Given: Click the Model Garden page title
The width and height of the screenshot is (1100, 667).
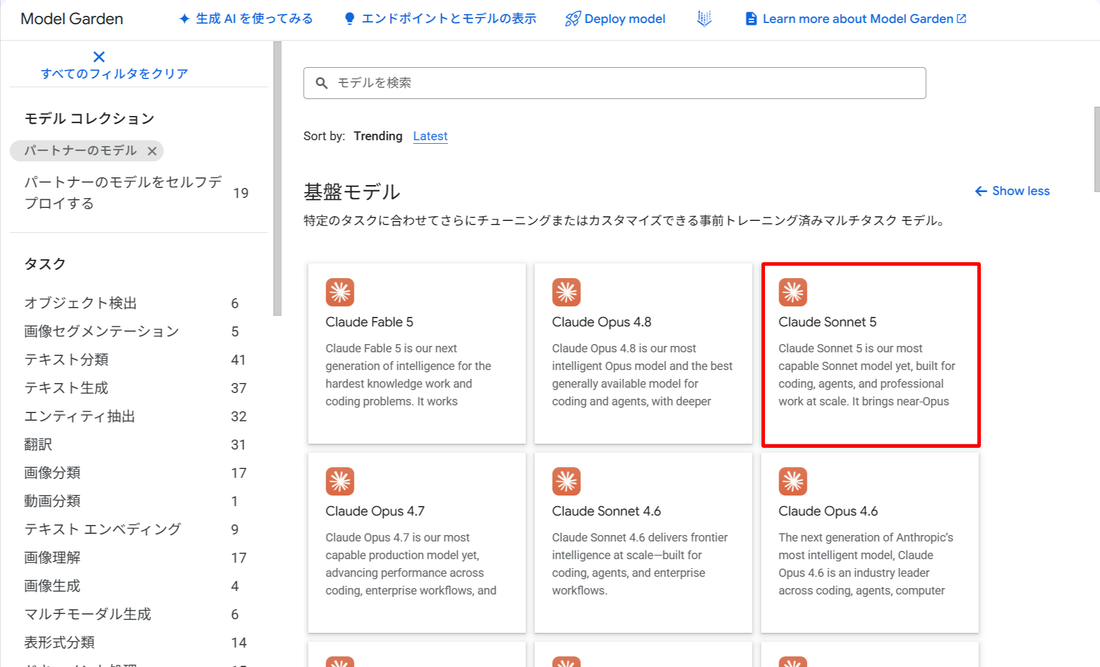Looking at the screenshot, I should (x=72, y=19).
